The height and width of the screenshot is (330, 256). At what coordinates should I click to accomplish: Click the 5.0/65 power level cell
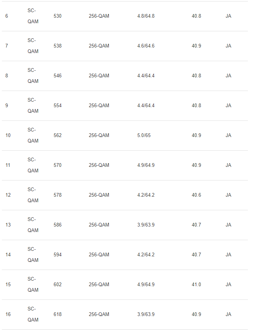(x=144, y=136)
